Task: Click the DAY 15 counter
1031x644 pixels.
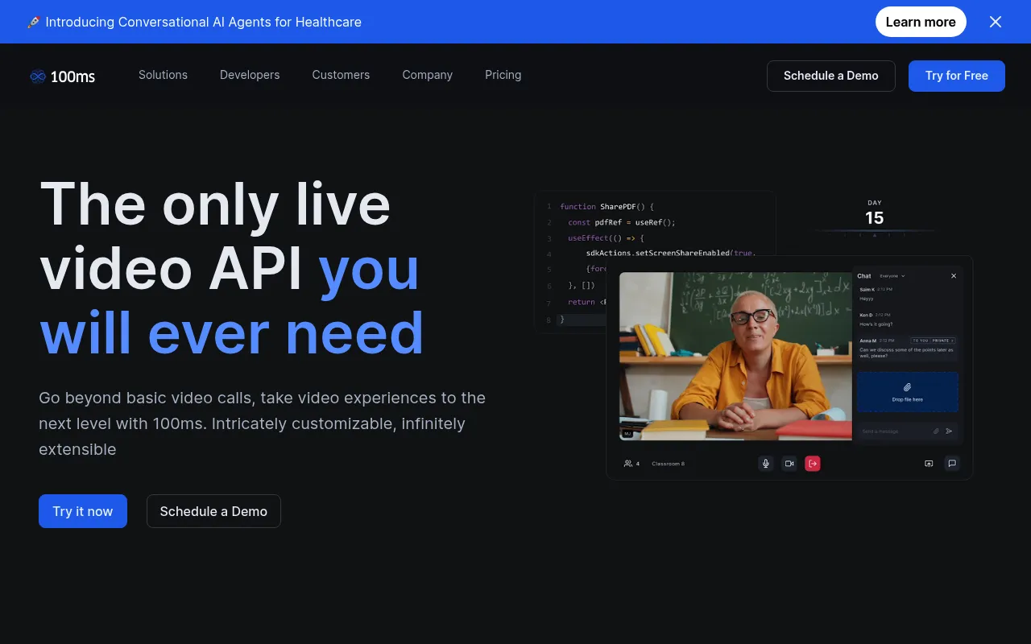Action: click(875, 213)
